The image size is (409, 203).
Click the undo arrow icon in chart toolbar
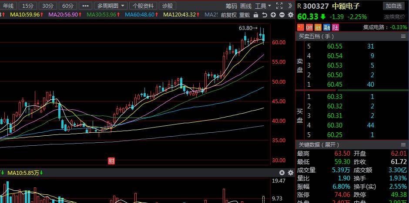coord(265,15)
